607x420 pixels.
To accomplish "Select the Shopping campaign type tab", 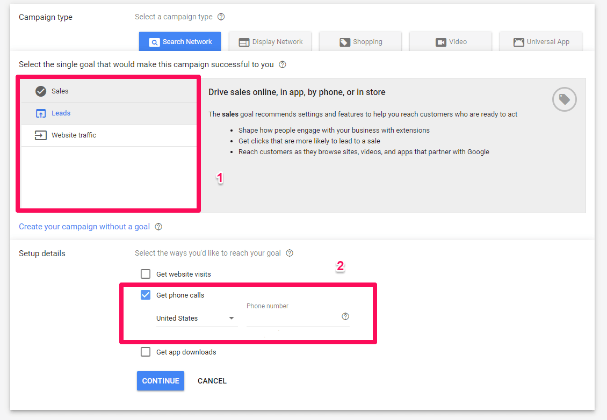I will [360, 42].
